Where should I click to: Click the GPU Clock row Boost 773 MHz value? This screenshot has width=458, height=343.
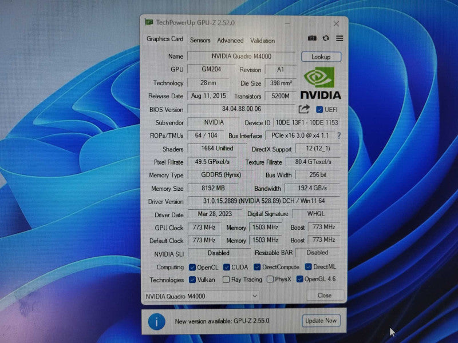tap(323, 227)
